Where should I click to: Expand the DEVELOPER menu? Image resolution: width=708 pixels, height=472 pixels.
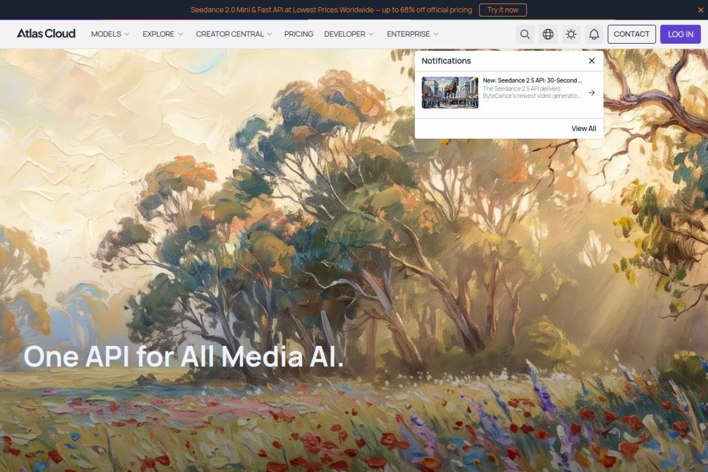(x=349, y=34)
